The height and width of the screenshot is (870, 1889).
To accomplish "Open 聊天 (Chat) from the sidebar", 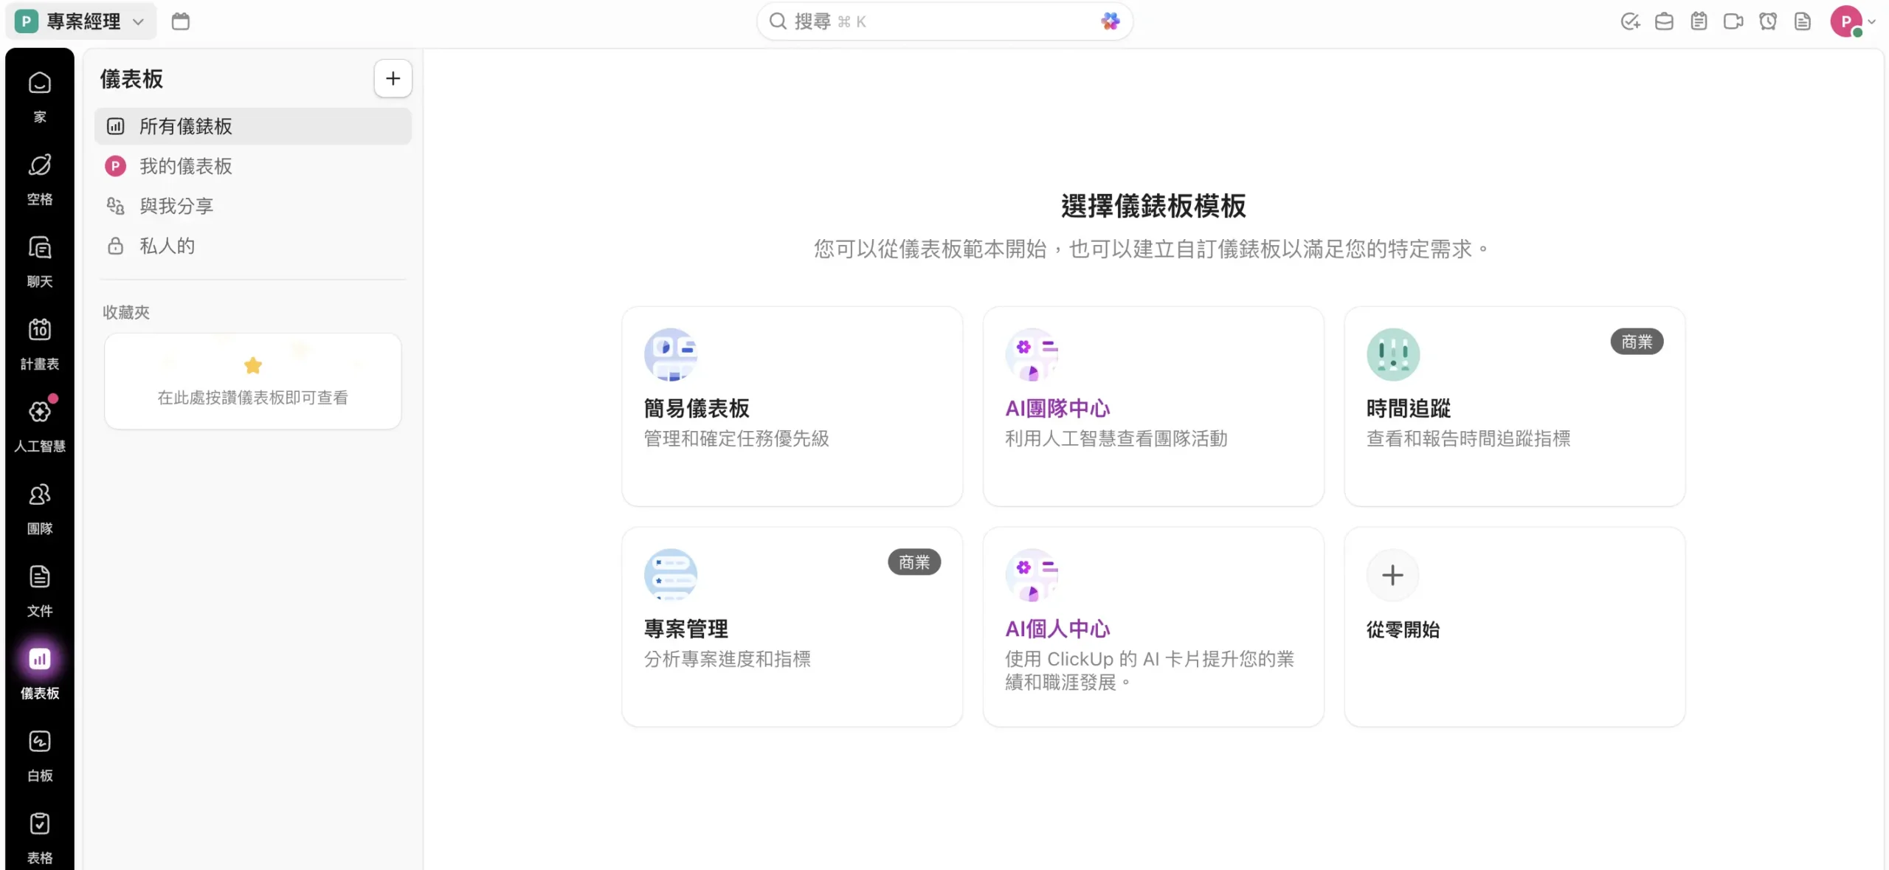I will [x=39, y=258].
